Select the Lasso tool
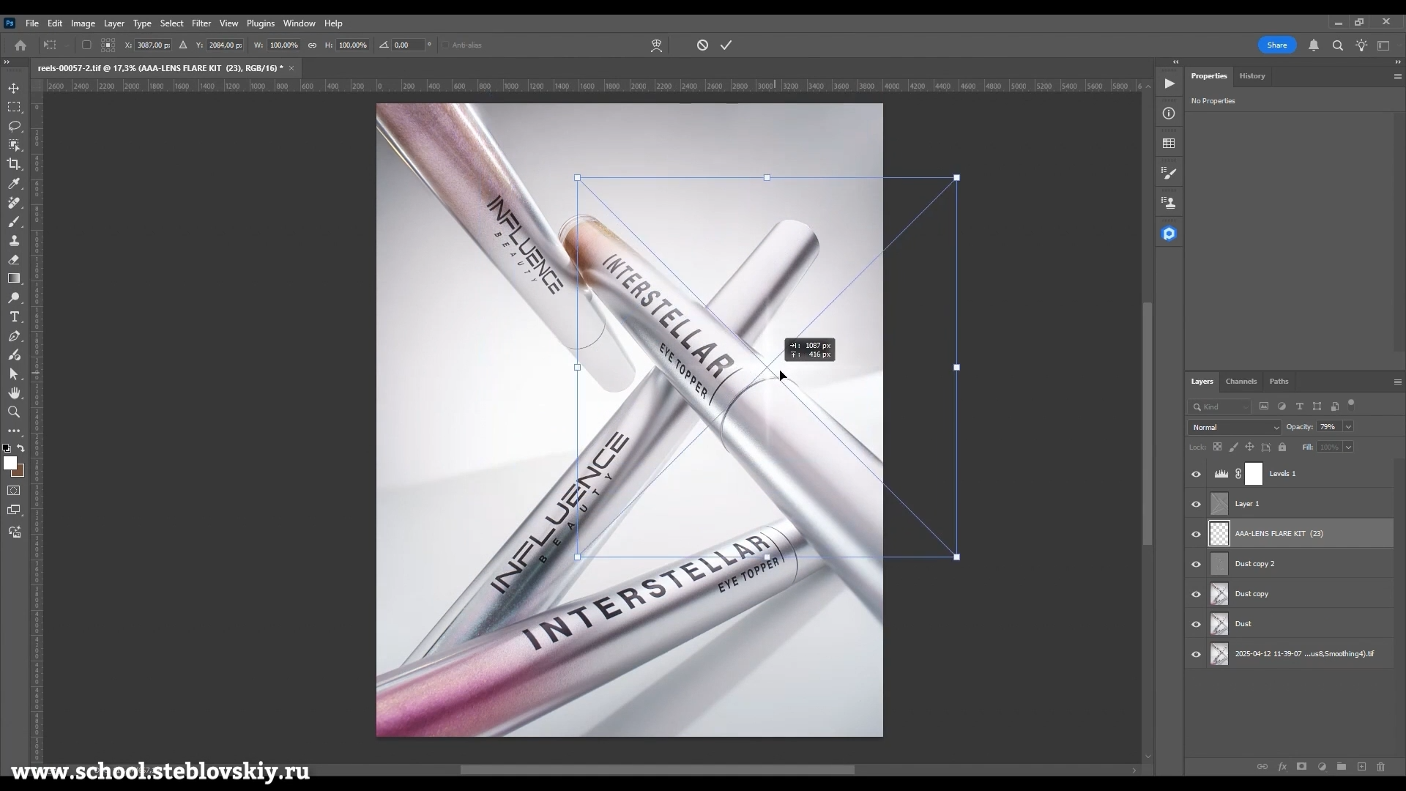Viewport: 1406px width, 791px height. [14, 126]
